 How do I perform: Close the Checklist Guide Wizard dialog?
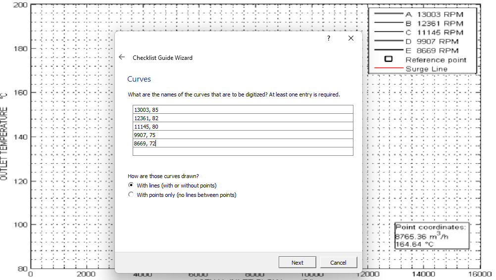coord(351,38)
